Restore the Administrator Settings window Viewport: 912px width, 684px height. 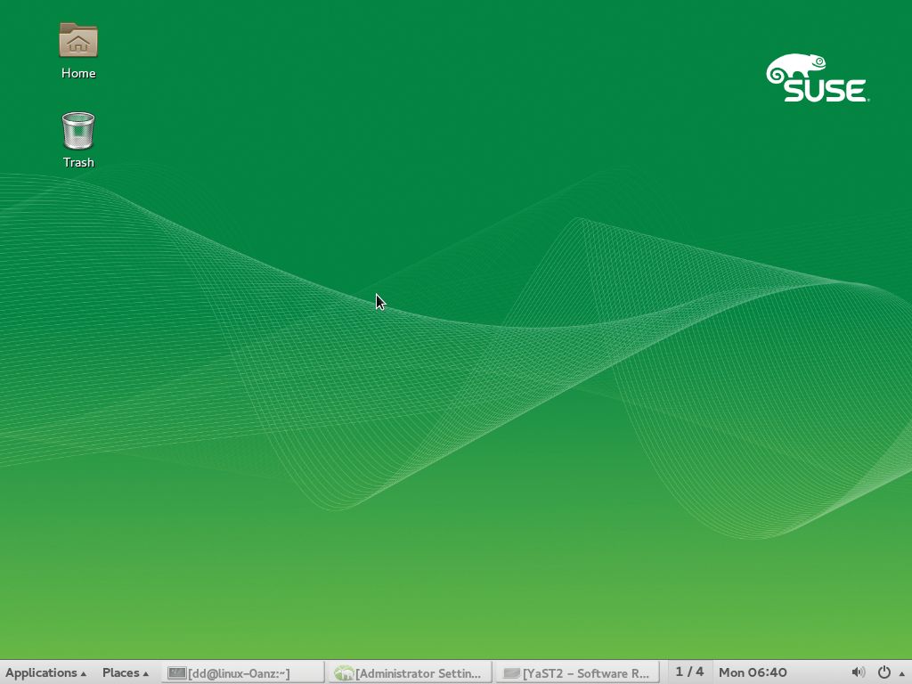click(x=419, y=673)
